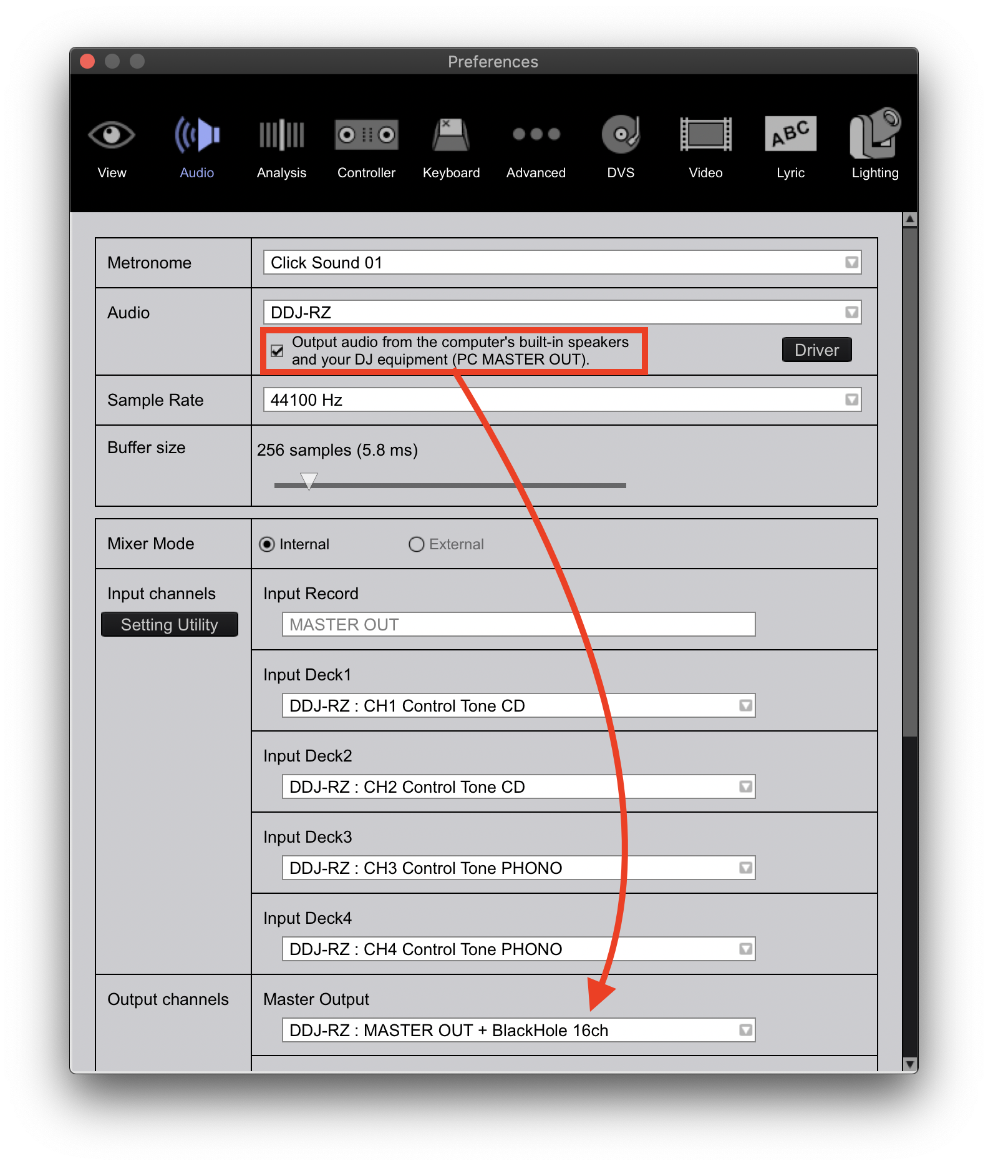Open the Input Deck1 CH1 dropdown

coord(519,705)
